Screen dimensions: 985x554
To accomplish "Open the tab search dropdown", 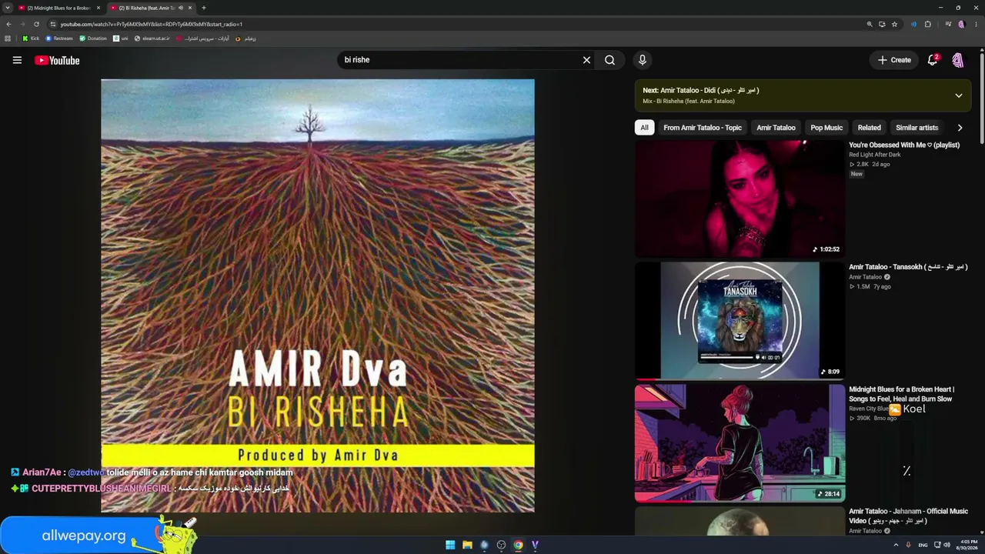I will (8, 8).
